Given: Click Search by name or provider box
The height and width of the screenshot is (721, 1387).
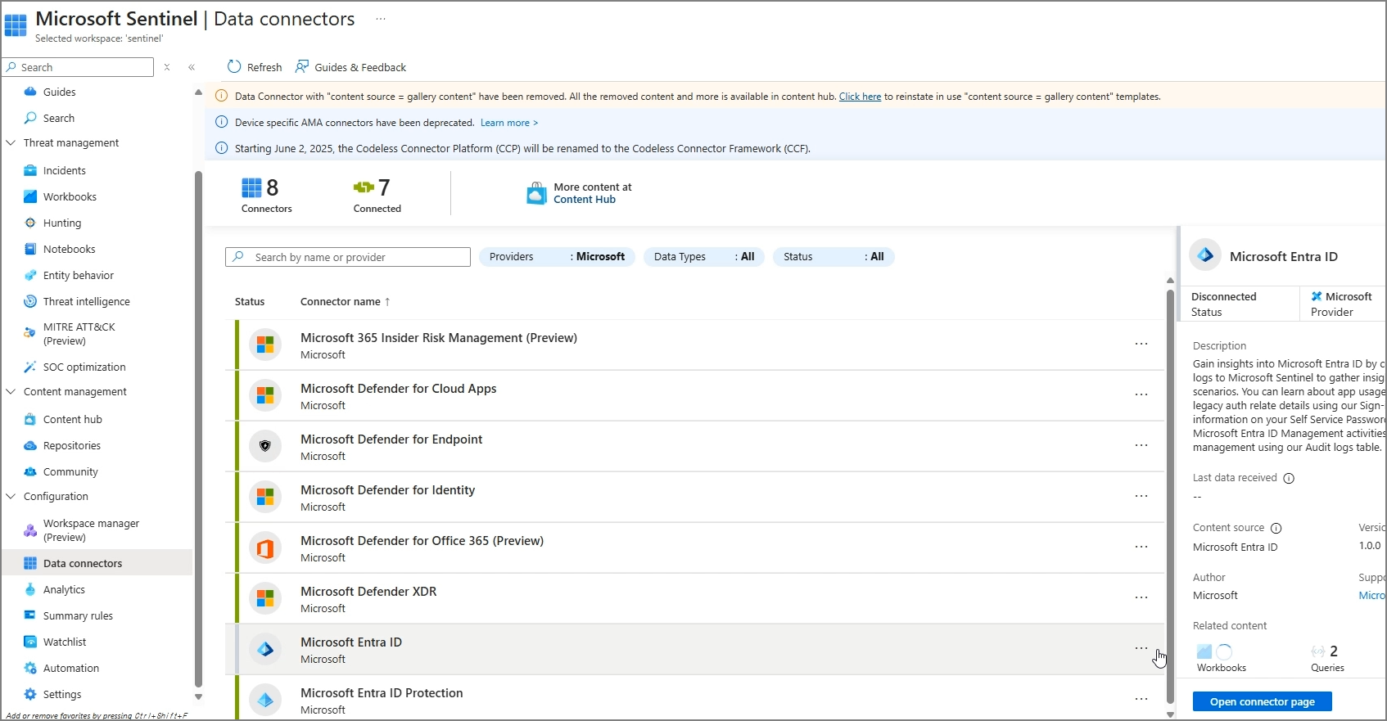Looking at the screenshot, I should (x=348, y=257).
